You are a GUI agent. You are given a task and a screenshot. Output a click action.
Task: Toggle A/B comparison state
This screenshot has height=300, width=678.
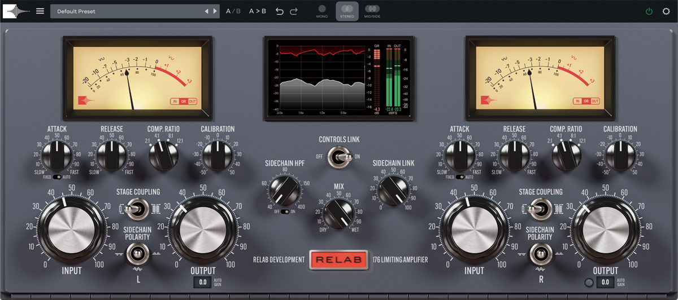point(233,11)
